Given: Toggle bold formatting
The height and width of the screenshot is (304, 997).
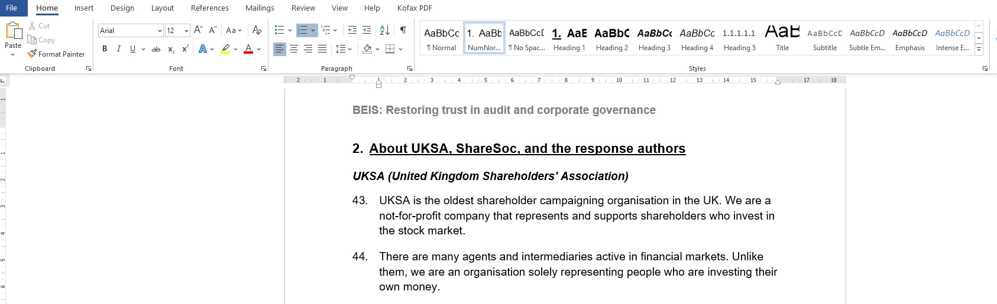Looking at the screenshot, I should pos(105,49).
